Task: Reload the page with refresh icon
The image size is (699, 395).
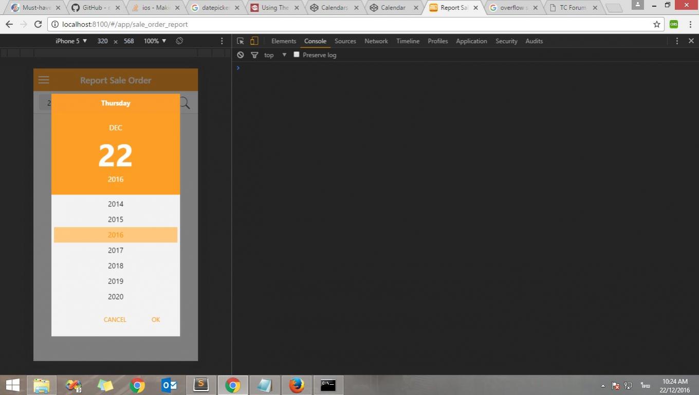Action: click(x=38, y=24)
